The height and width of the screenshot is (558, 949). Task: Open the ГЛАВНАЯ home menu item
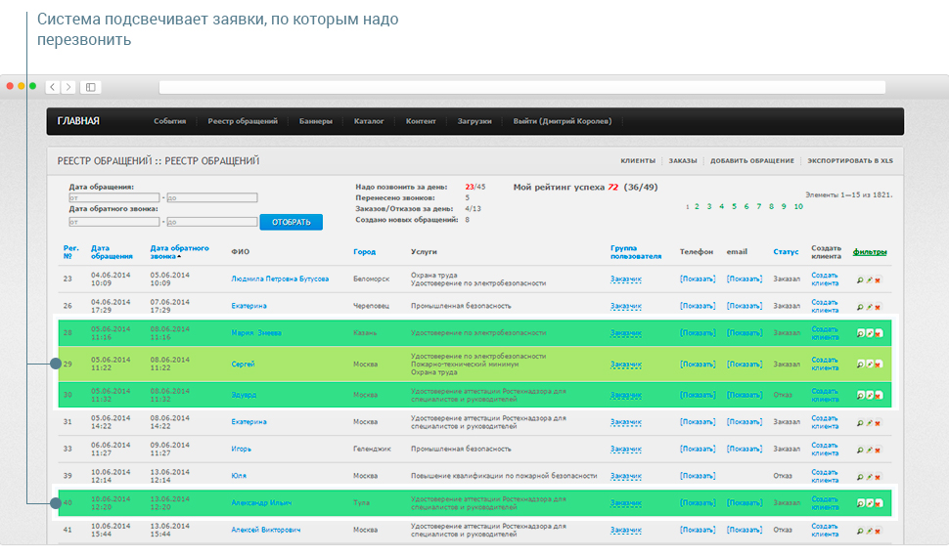coord(78,121)
